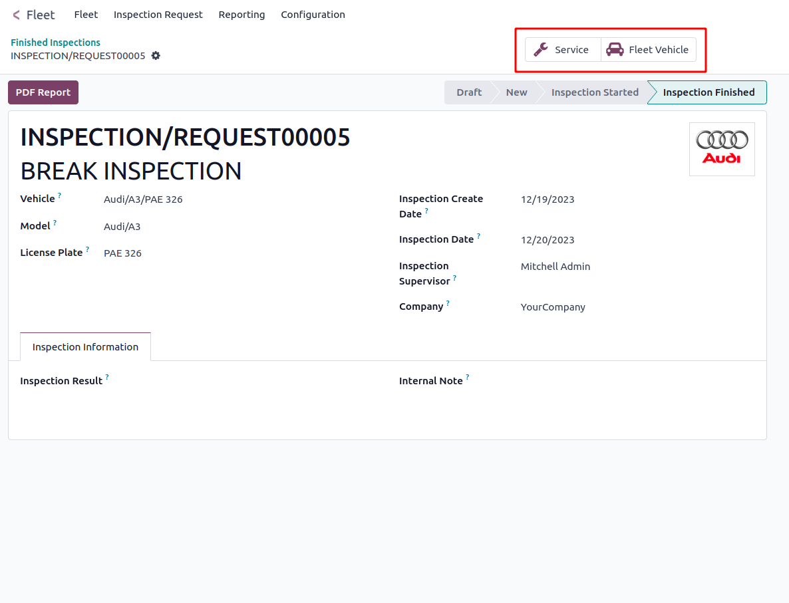
Task: Open the Fleet menu
Action: click(x=86, y=15)
